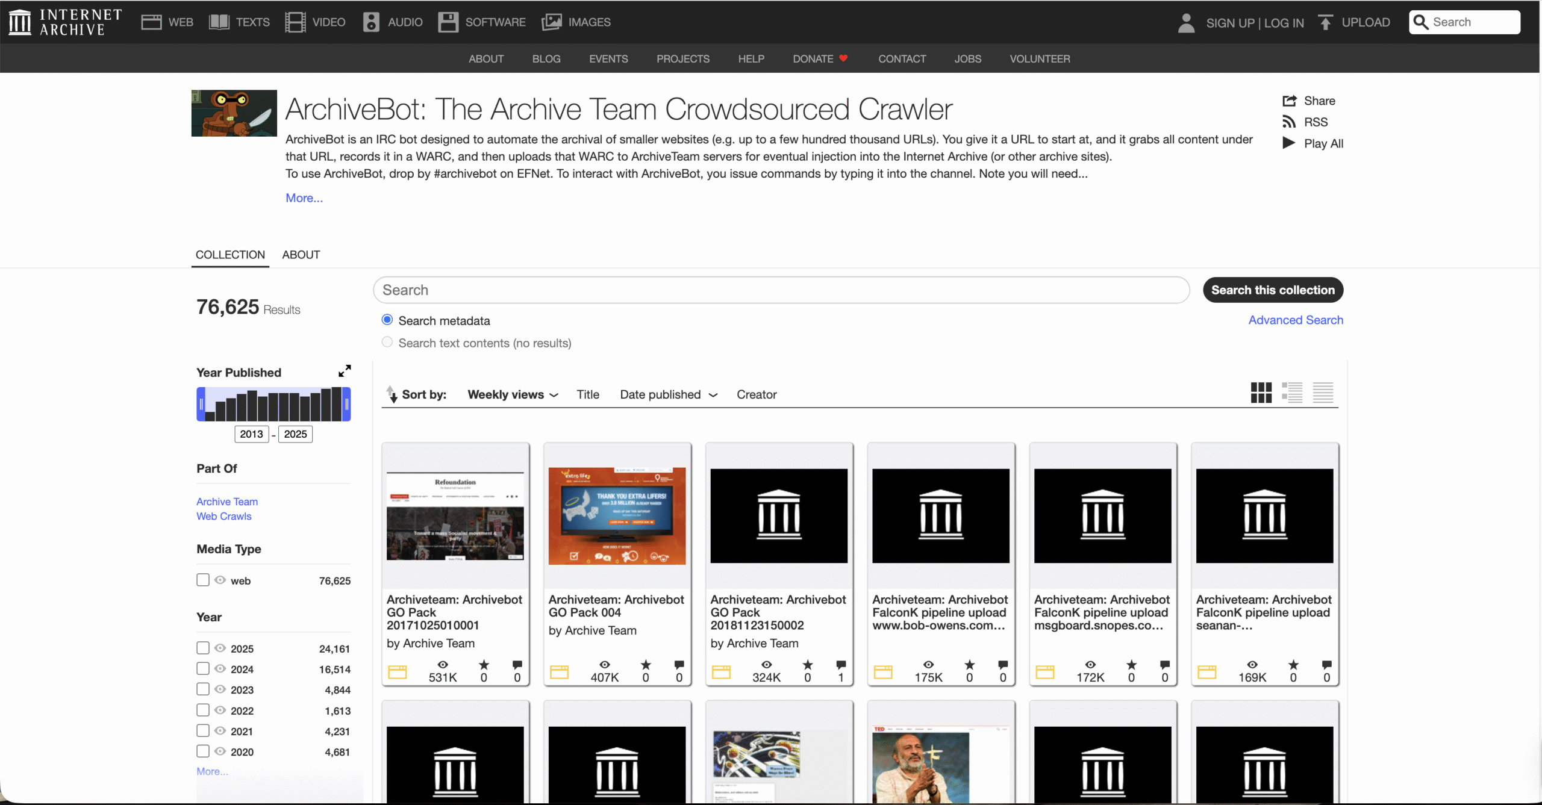Open the Archive Team collection link
Screen dimensions: 1542x805
227,502
